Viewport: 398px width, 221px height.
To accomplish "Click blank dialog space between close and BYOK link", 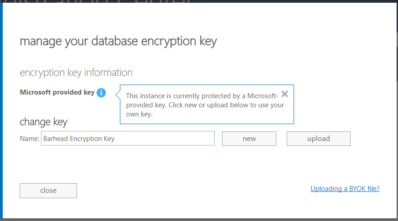I will (191, 191).
